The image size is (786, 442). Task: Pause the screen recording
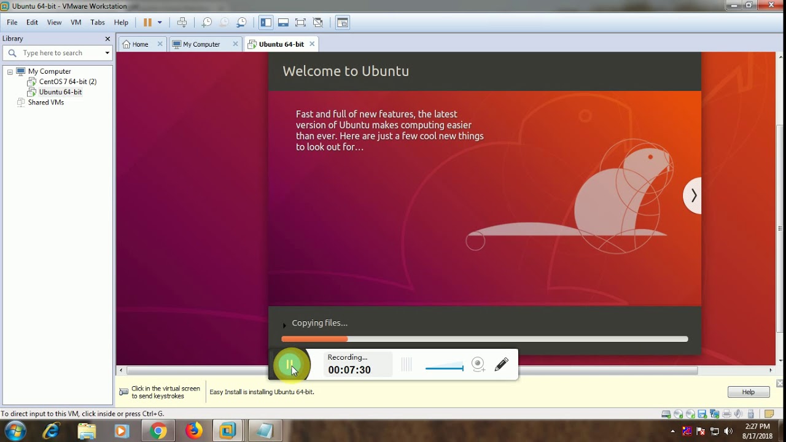[x=289, y=365]
